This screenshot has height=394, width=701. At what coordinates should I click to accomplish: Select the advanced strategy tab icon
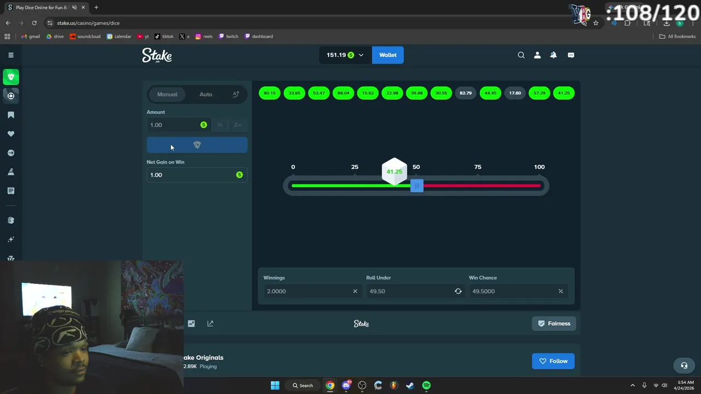pos(236,94)
